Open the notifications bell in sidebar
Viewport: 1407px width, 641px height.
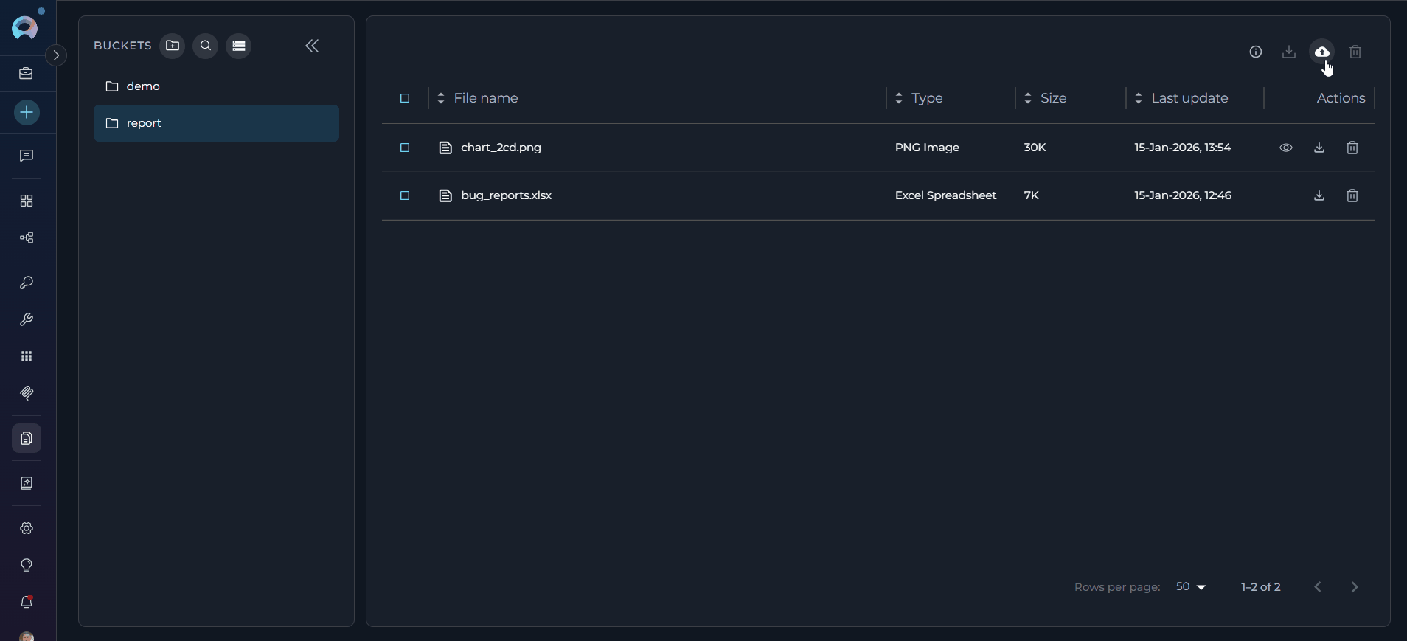27,602
